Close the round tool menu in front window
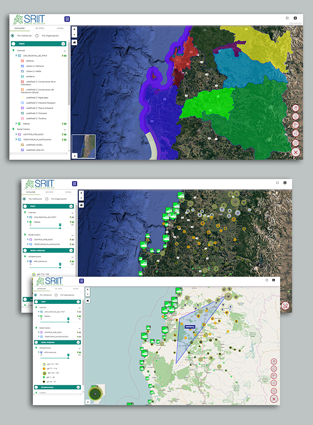Screen dimensions: 313x425 click(274, 399)
